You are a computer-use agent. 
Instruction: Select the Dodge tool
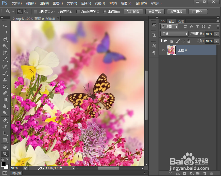point(5,113)
